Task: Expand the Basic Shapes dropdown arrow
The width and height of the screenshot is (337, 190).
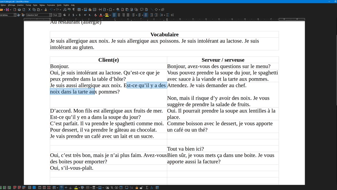Action: (159, 10)
